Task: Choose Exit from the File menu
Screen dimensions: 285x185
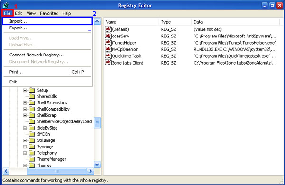Action: click(x=47, y=82)
